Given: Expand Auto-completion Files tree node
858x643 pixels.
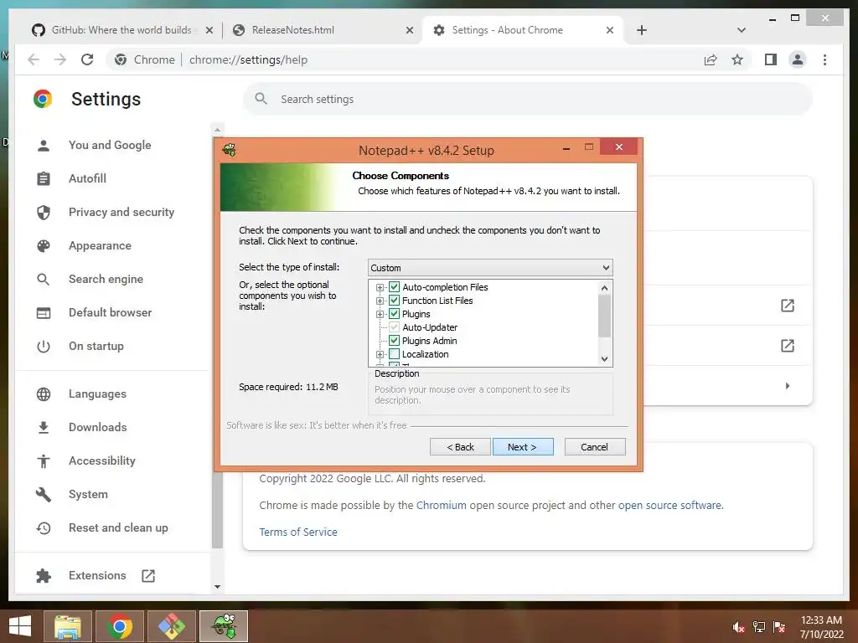Looking at the screenshot, I should pos(380,288).
